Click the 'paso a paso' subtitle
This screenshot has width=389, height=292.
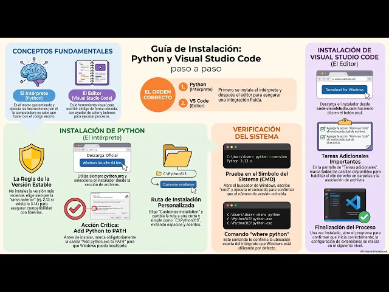(196, 69)
